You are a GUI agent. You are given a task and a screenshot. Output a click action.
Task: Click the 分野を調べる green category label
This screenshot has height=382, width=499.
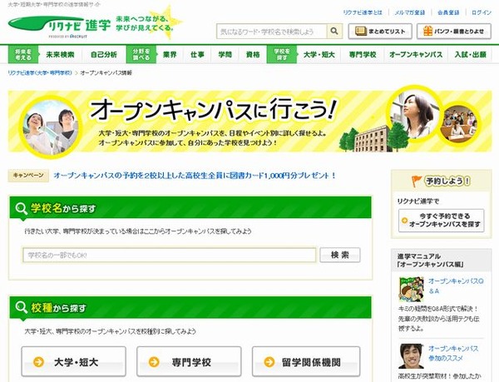[x=141, y=54]
